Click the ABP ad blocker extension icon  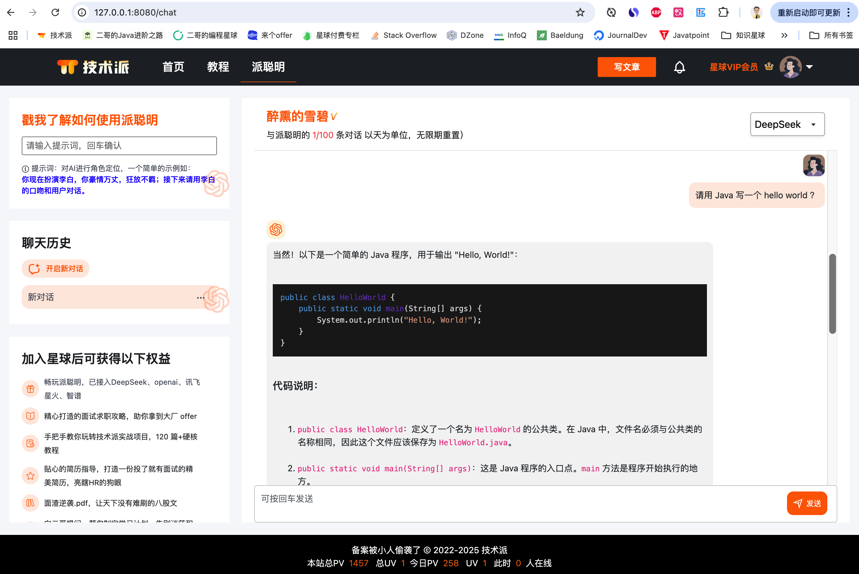click(656, 12)
